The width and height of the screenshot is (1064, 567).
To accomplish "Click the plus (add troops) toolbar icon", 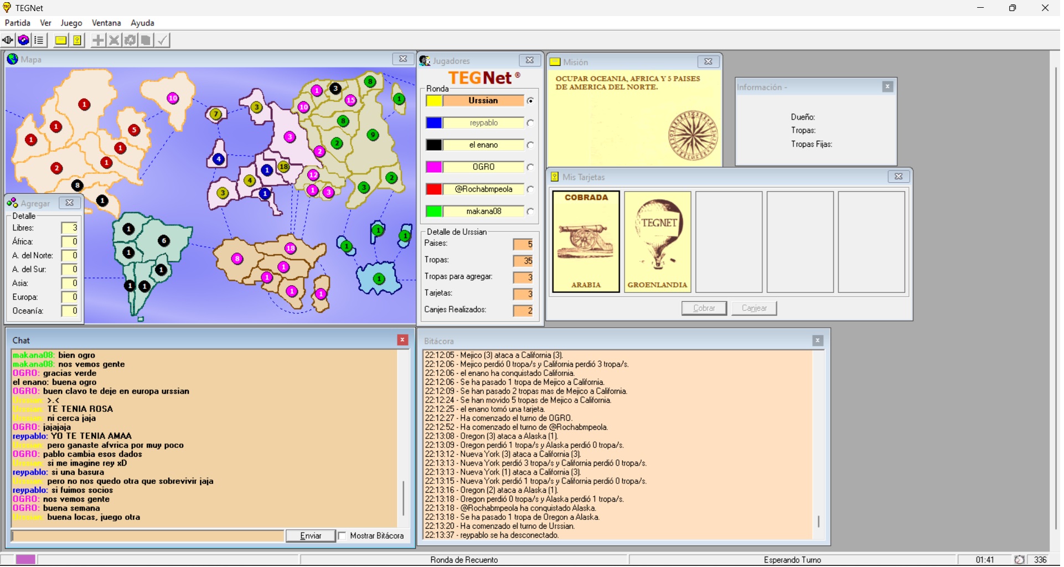I will [x=98, y=40].
